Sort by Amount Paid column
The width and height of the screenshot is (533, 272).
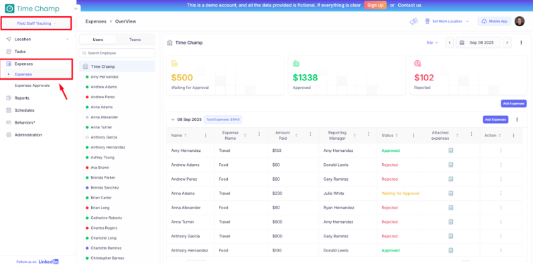[x=296, y=136]
